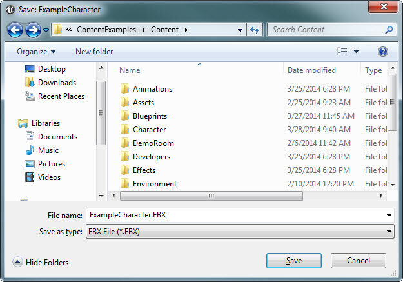Click the Change your view icon

[x=342, y=52]
